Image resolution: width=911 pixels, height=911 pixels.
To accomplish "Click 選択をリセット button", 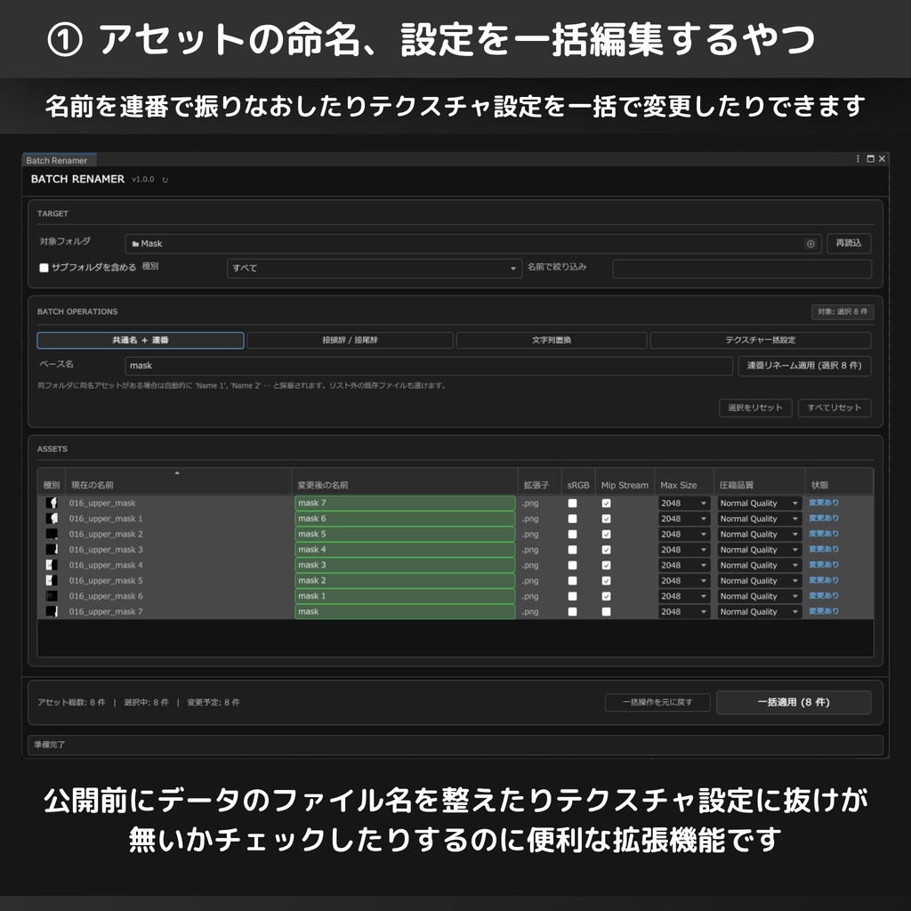I will point(755,407).
